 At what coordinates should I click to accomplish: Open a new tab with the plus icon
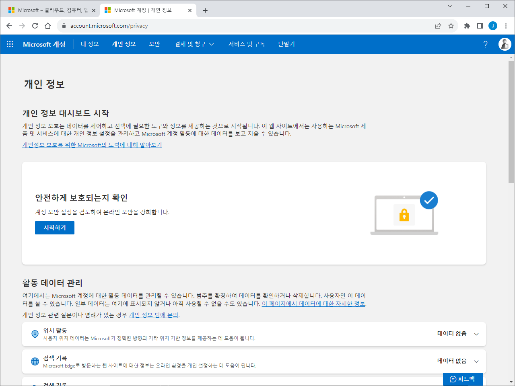pyautogui.click(x=205, y=10)
